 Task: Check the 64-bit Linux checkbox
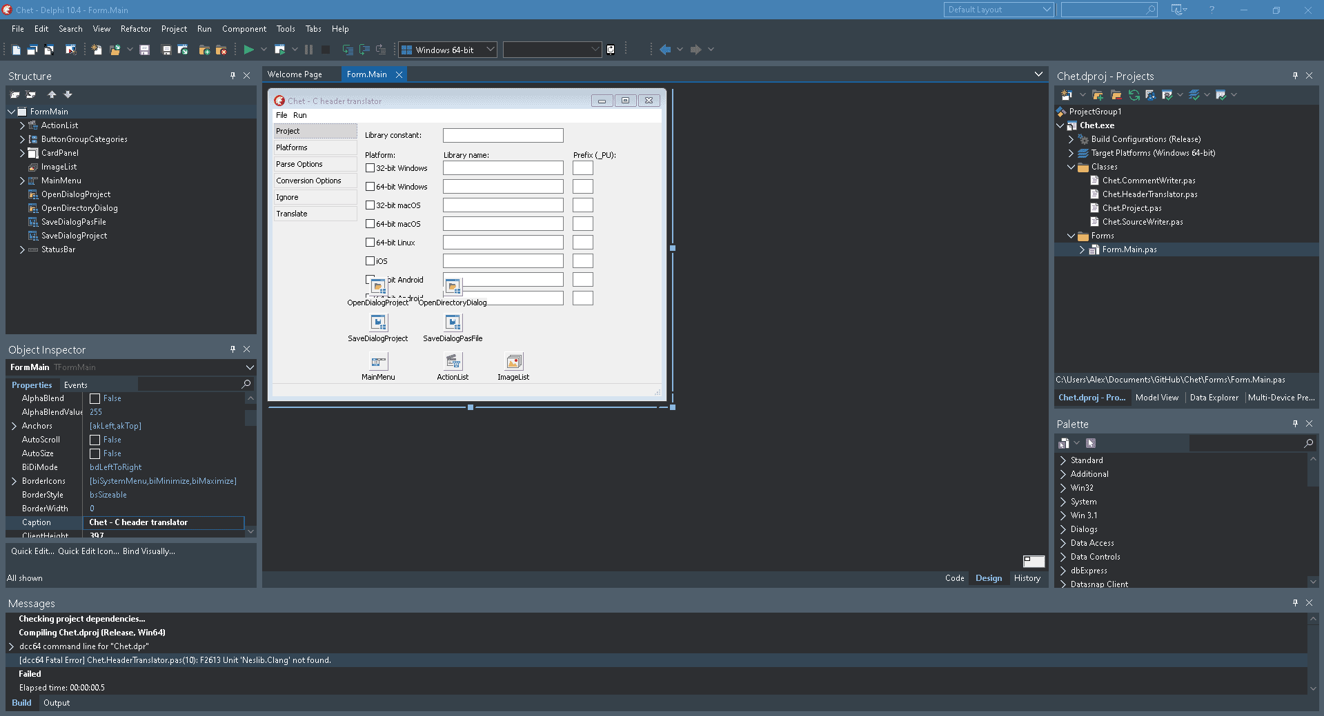click(x=370, y=243)
